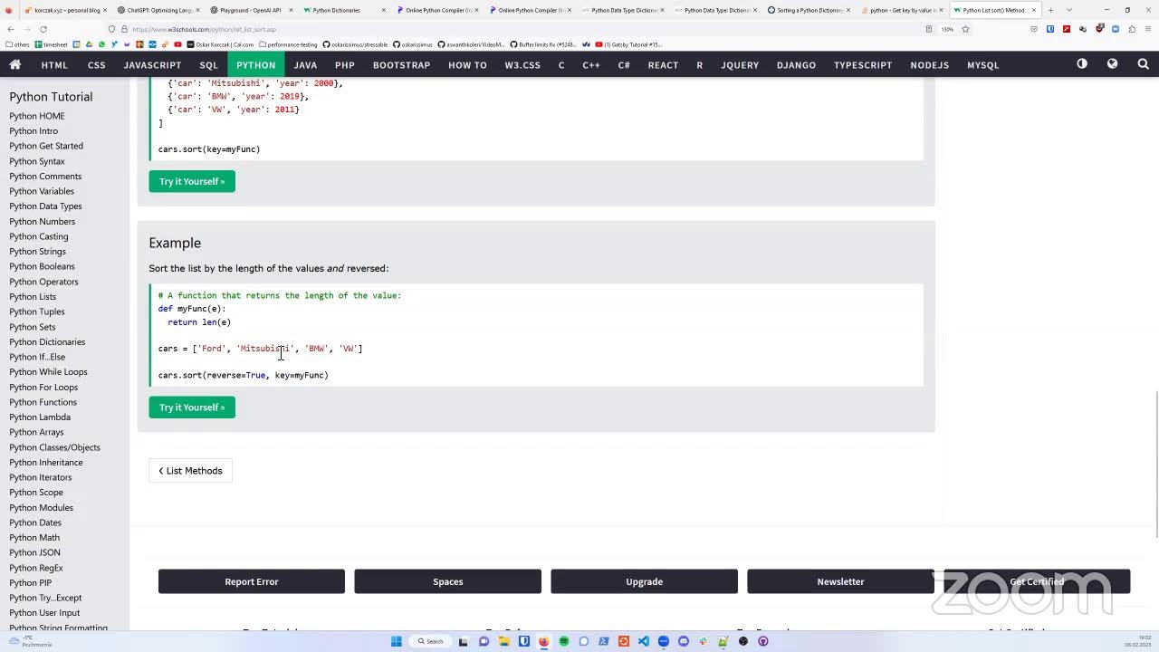The width and height of the screenshot is (1159, 652).
Task: Open the Ubuntu taskbar icon
Action: [x=624, y=641]
